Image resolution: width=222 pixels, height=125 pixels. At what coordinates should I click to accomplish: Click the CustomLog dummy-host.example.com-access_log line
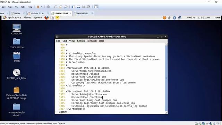tap(109, 106)
